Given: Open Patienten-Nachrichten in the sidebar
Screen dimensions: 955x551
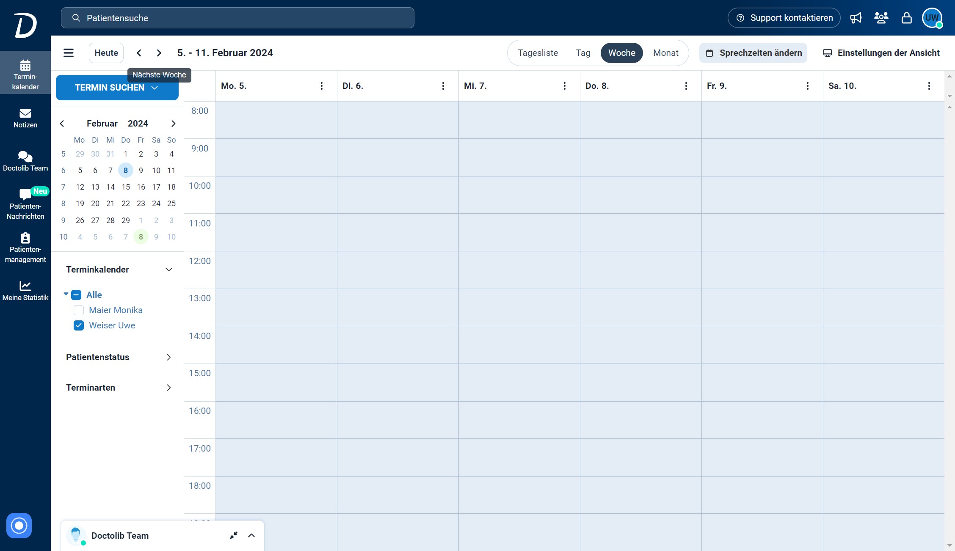Looking at the screenshot, I should coord(25,204).
